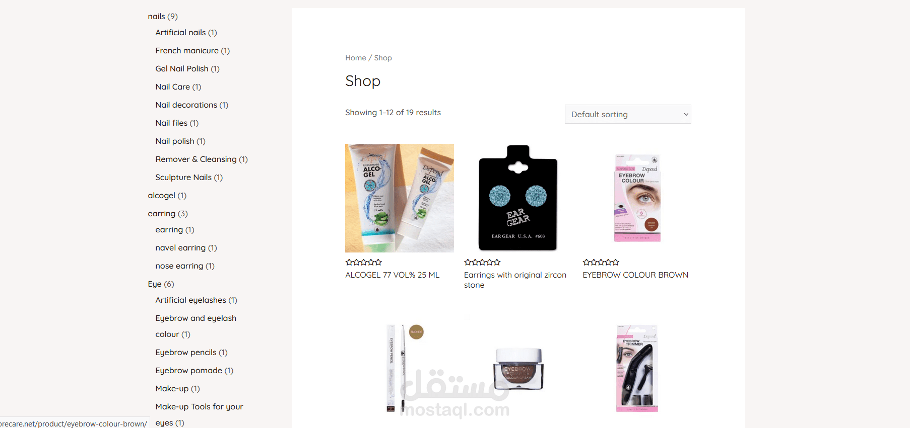Image resolution: width=910 pixels, height=428 pixels.
Task: Go to Home breadcrumb link
Action: tap(356, 58)
